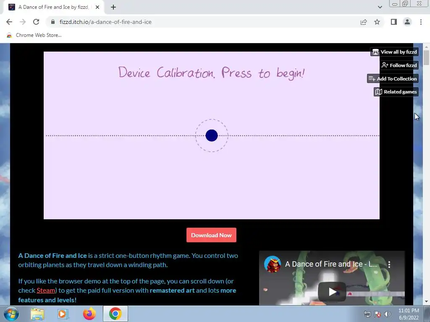430x322 pixels.
Task: Click the padlock site info icon
Action: point(53,22)
